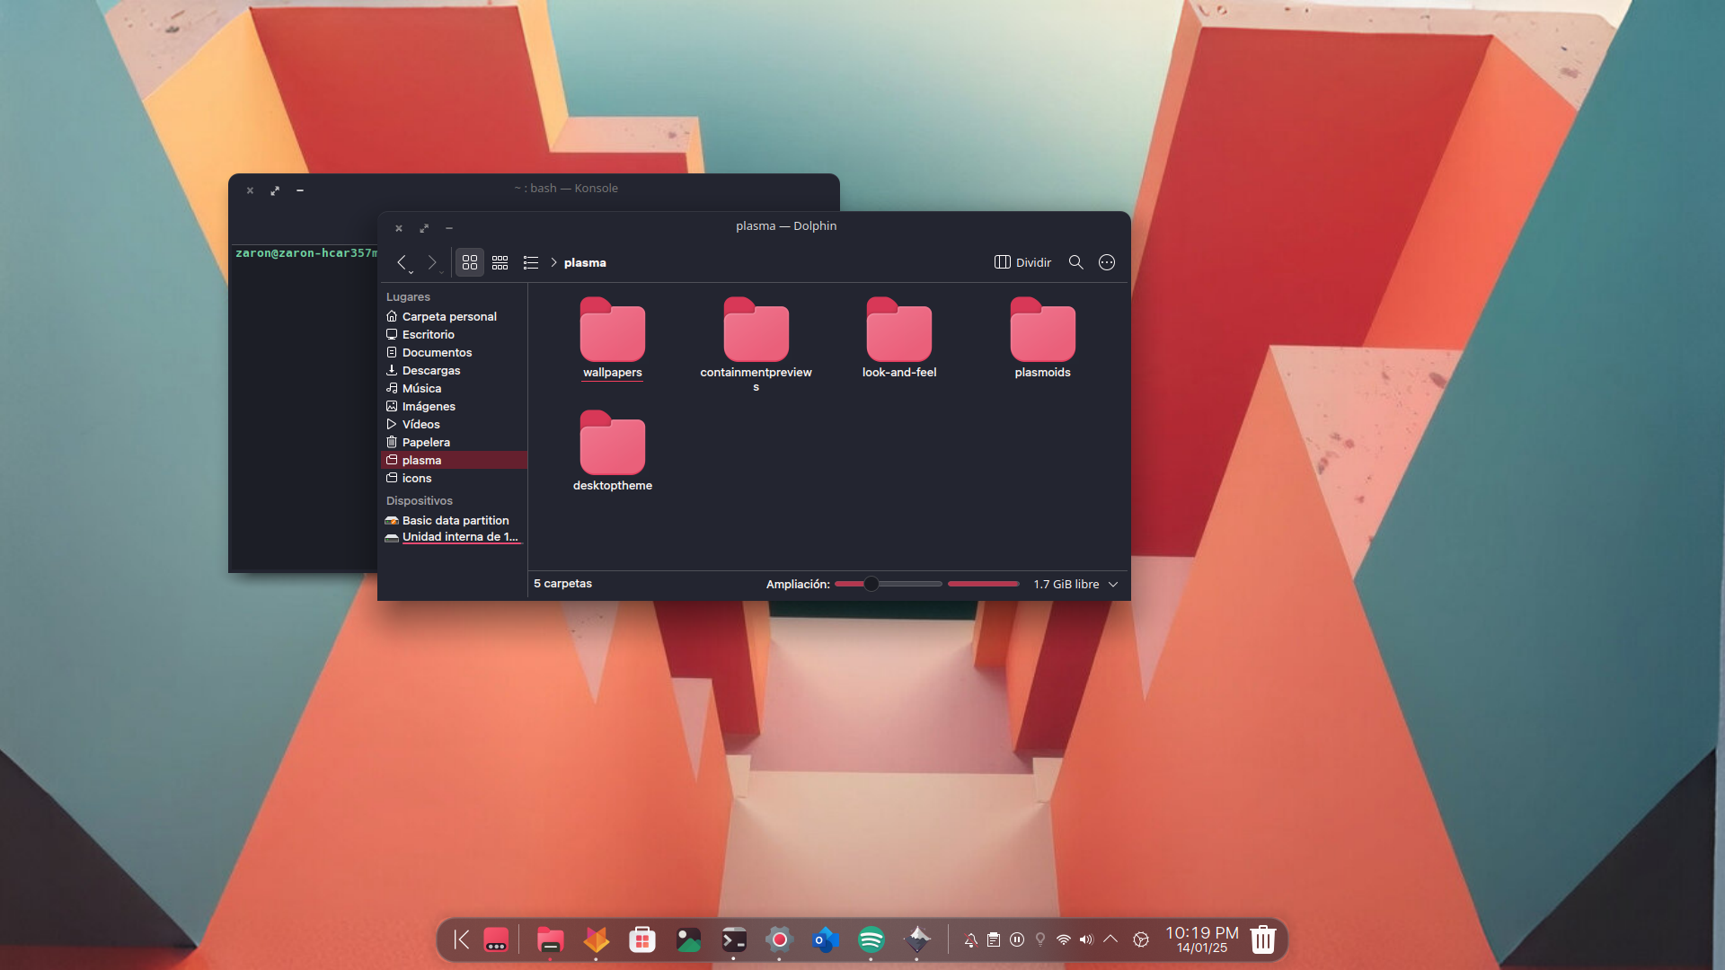Image resolution: width=1725 pixels, height=970 pixels.
Task: Open Microsoft Outlook from the dock
Action: click(826, 939)
